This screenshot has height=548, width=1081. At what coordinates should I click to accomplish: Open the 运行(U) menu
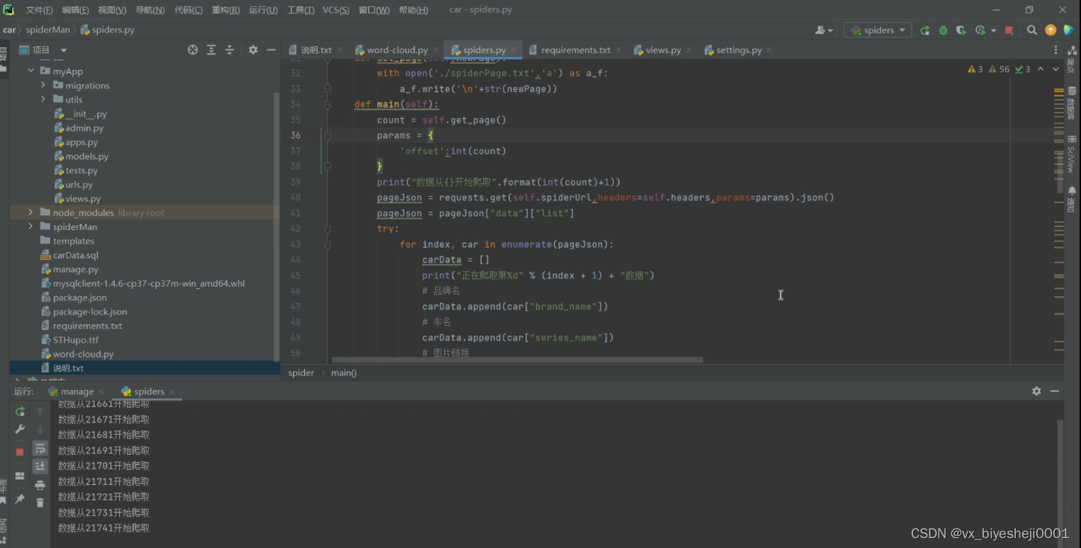pyautogui.click(x=264, y=10)
